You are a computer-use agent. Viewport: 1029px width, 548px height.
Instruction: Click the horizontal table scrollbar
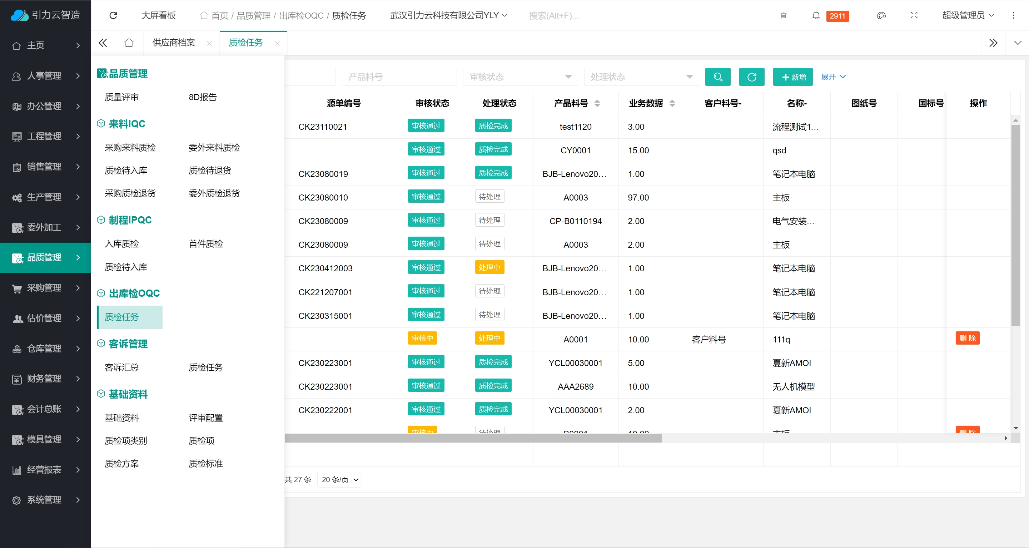[x=473, y=439]
